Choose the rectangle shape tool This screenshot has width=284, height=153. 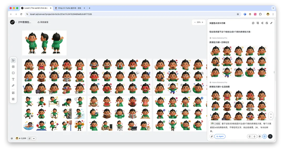[x=13, y=73]
